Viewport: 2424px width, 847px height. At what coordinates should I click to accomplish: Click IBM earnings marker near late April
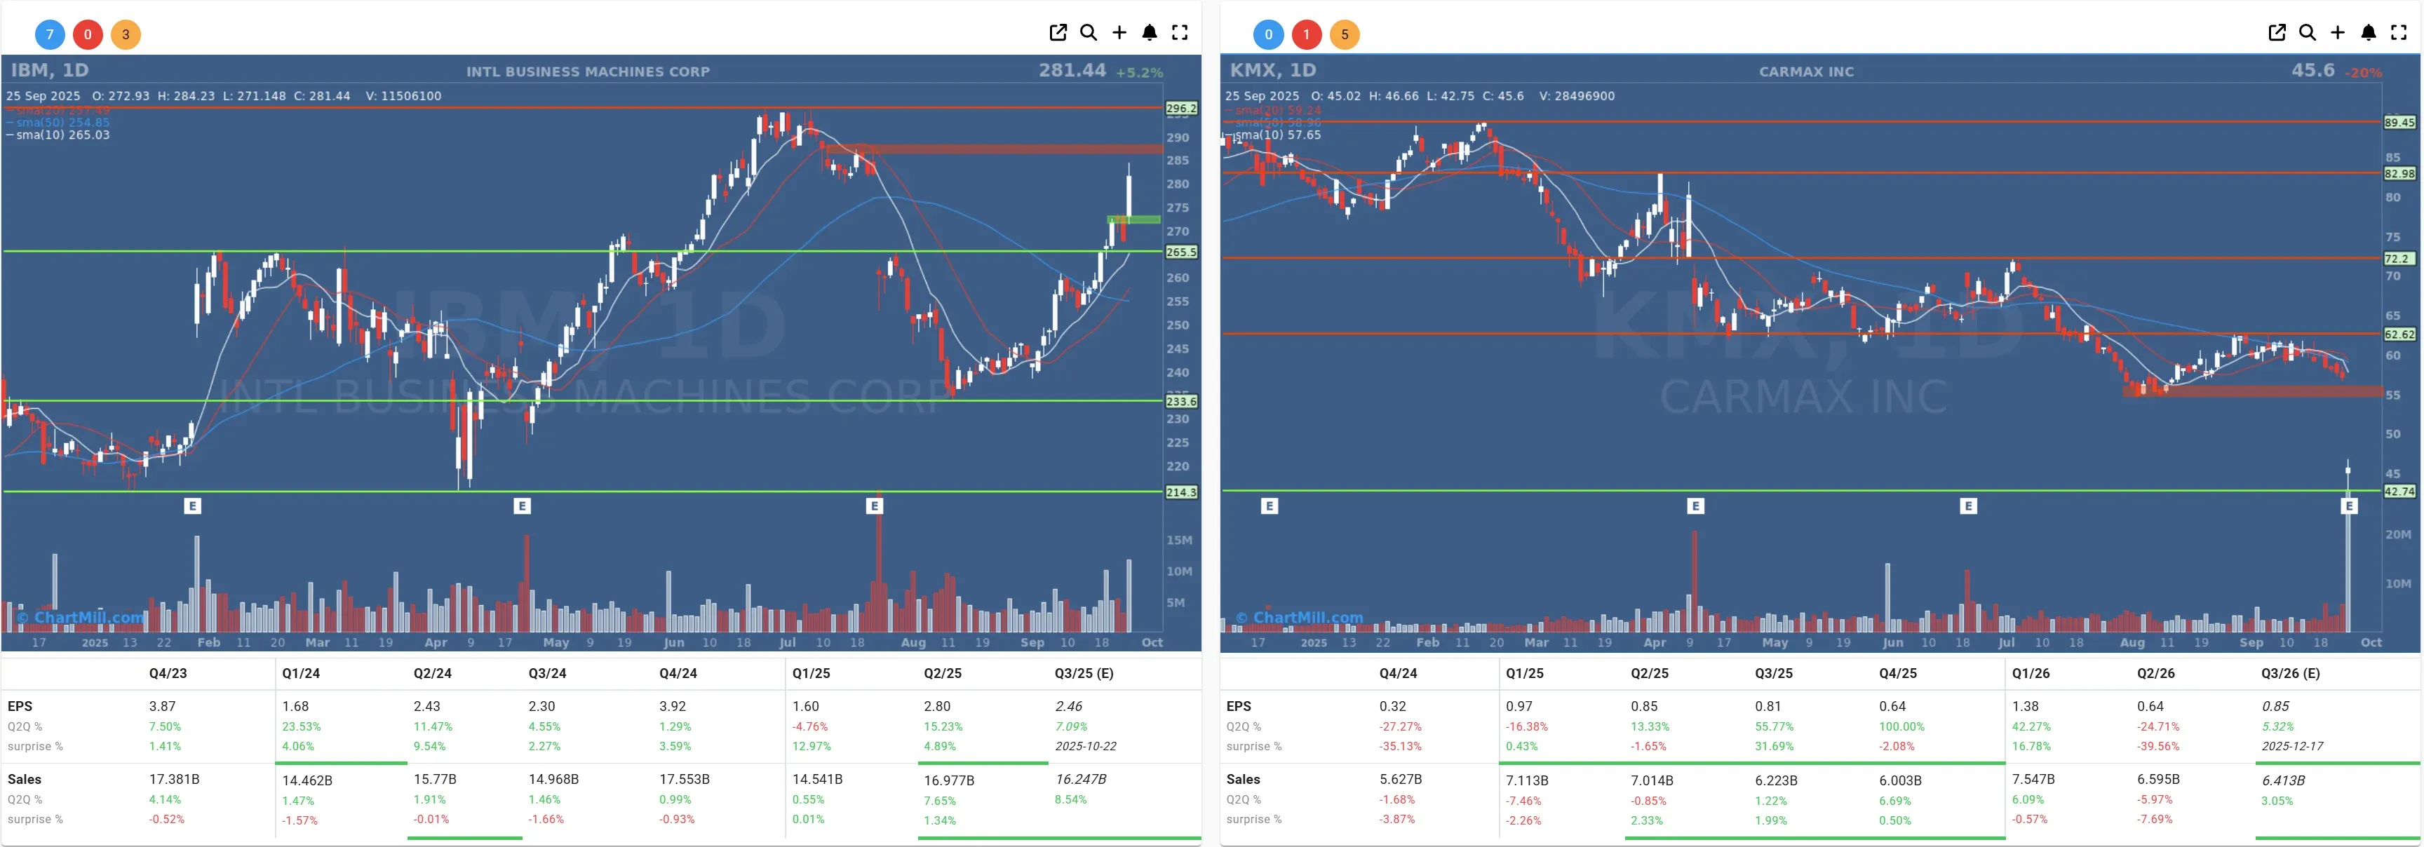pyautogui.click(x=523, y=506)
